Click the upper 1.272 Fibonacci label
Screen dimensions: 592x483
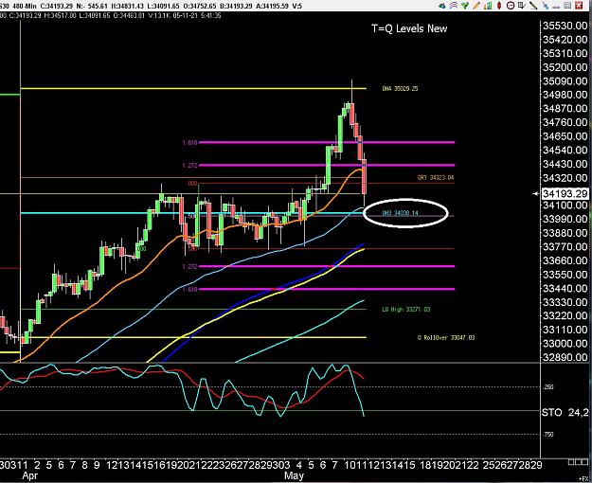pyautogui.click(x=189, y=166)
